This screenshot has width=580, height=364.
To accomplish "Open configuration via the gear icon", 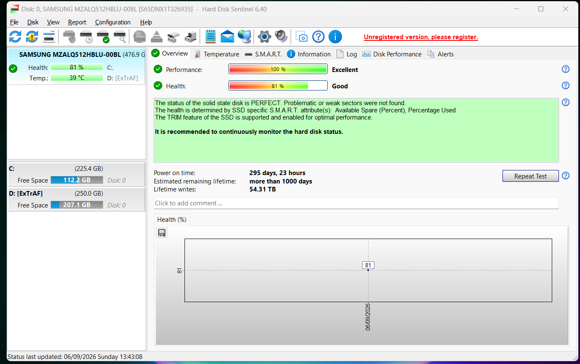I will pos(264,37).
